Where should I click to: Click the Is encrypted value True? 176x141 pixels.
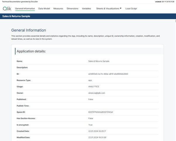pos(90,125)
